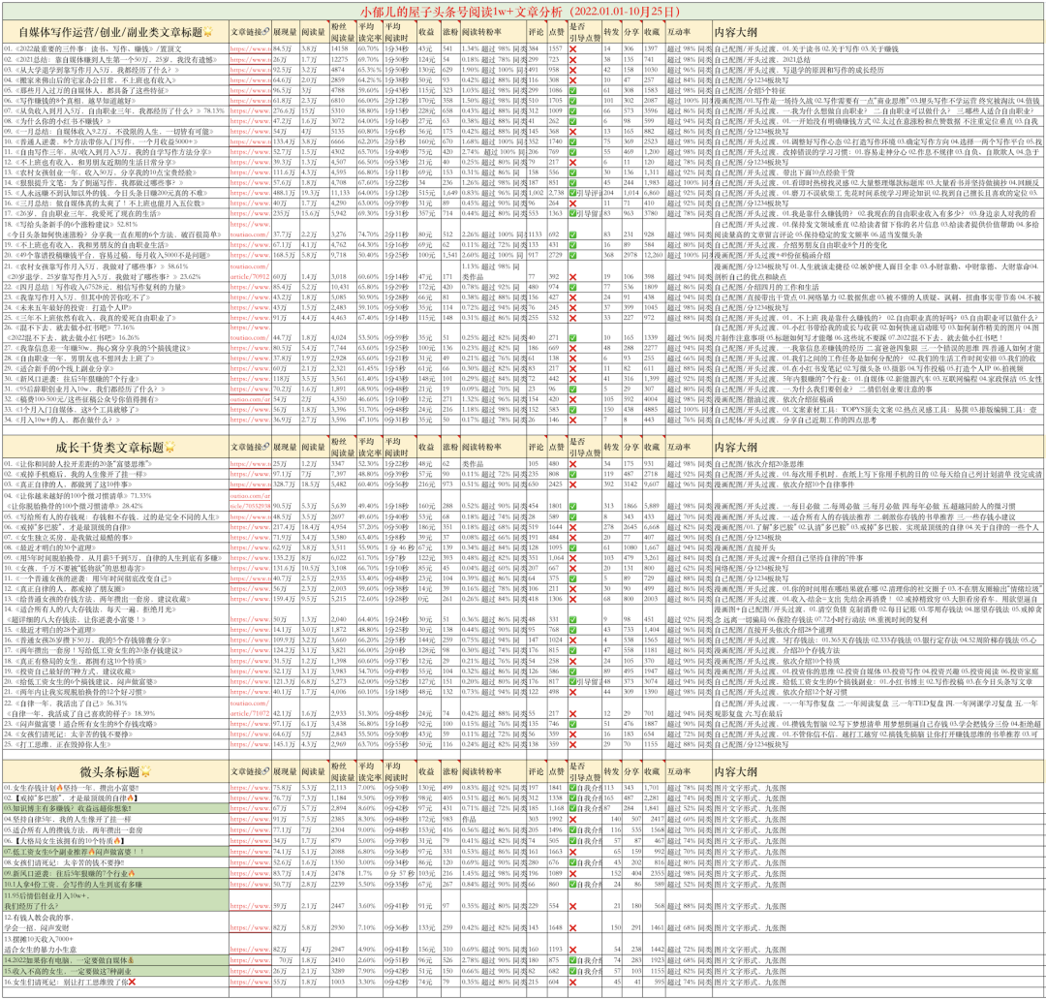1046x1000 pixels.
Task: Open the link for microheadline 女生存钱计划
Action: 250,788
